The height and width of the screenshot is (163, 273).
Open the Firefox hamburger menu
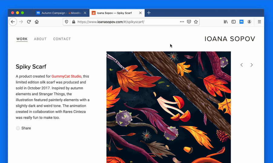click(259, 22)
